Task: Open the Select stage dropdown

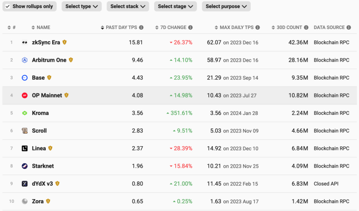Action: point(175,7)
